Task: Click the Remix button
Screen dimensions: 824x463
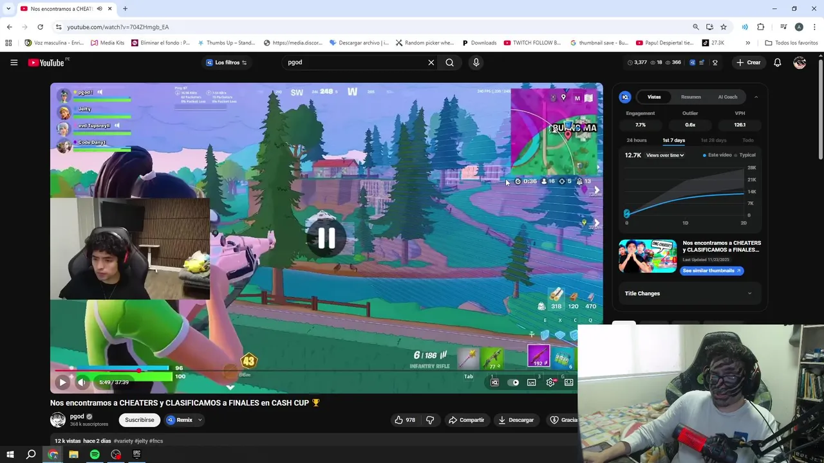Action: [x=180, y=420]
